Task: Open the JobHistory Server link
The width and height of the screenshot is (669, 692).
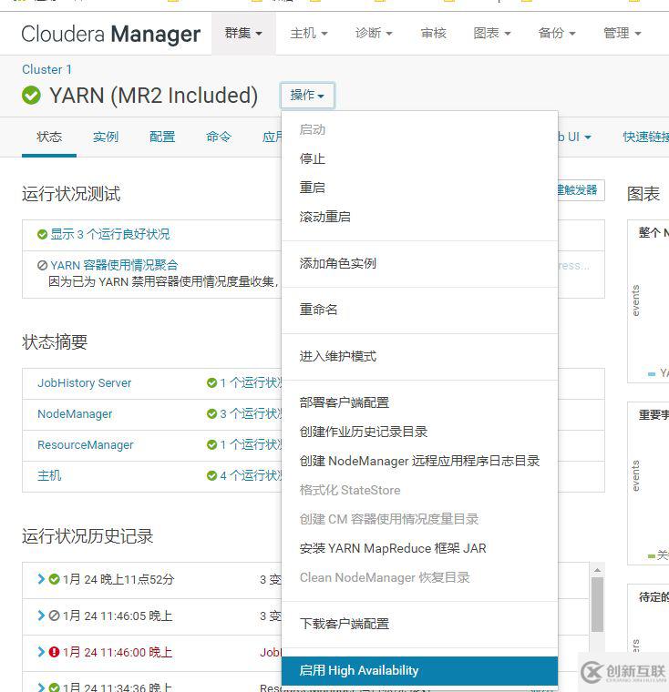Action: click(85, 383)
